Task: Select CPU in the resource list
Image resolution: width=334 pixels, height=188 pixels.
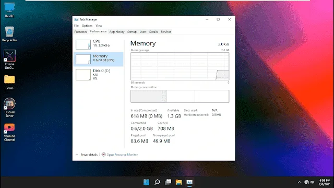Action: coord(99,44)
